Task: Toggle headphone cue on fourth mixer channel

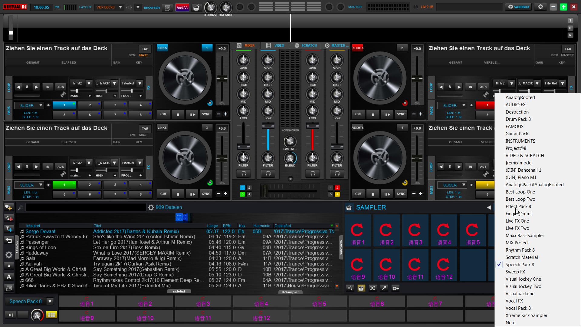Action: pyautogui.click(x=337, y=173)
